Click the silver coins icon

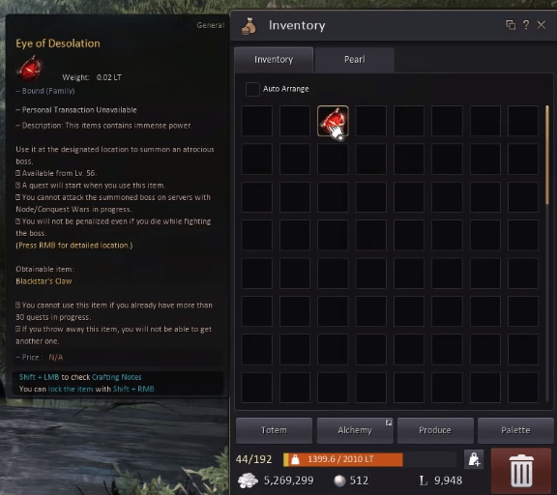(248, 480)
